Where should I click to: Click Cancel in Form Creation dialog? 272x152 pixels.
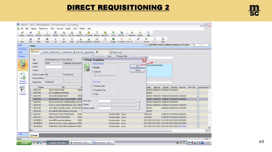pos(137,70)
